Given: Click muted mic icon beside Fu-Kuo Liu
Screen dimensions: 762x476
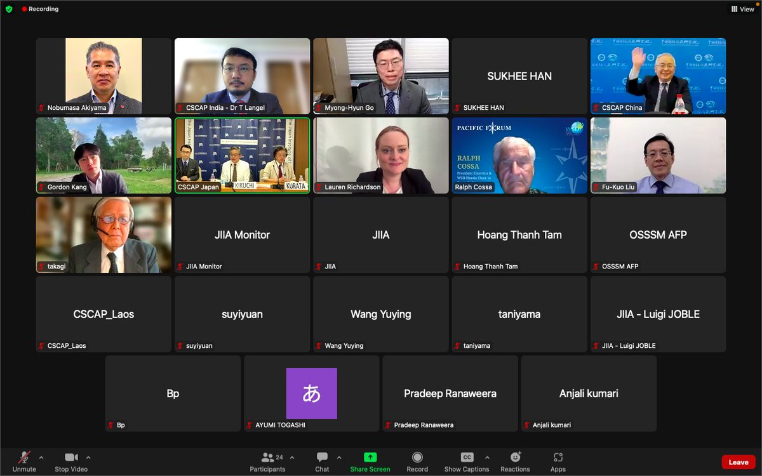Looking at the screenshot, I should click(596, 187).
